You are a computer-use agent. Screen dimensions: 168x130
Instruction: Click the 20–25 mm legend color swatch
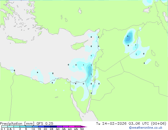pyautogui.click(x=47, y=127)
